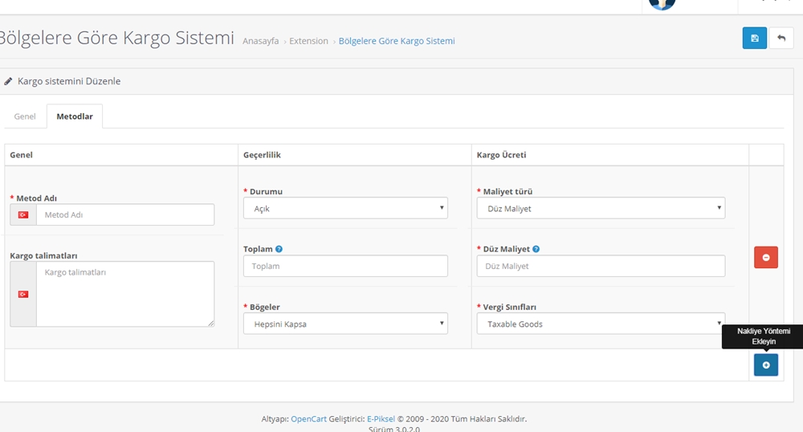Switch to the Genel tab
The image size is (803, 432).
pos(25,116)
